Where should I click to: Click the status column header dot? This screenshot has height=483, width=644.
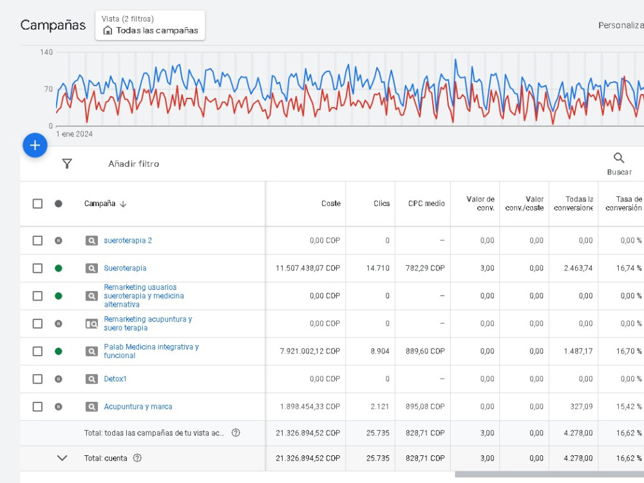coord(59,204)
